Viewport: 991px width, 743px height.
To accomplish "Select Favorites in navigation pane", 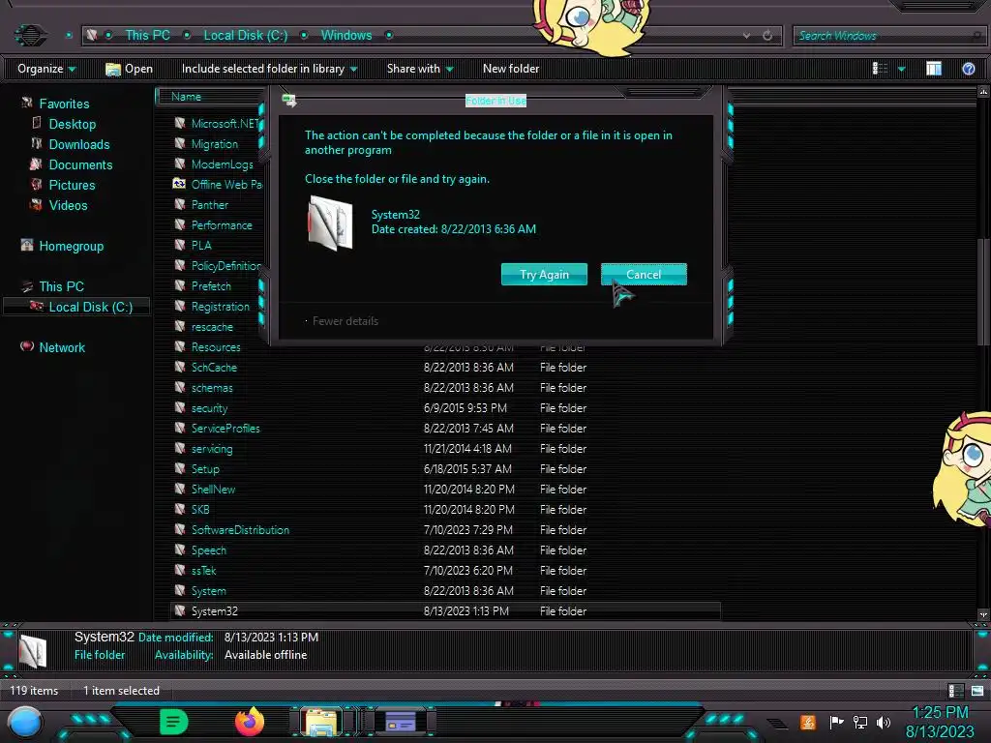I will pyautogui.click(x=64, y=104).
